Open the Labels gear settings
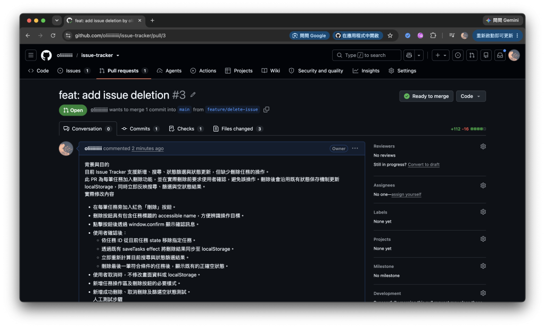The image size is (545, 328). pyautogui.click(x=483, y=212)
